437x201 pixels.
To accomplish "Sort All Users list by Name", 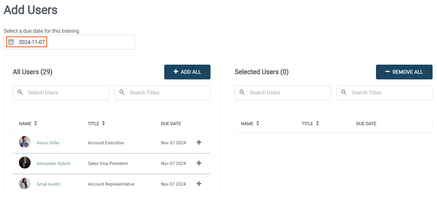I will (x=36, y=123).
